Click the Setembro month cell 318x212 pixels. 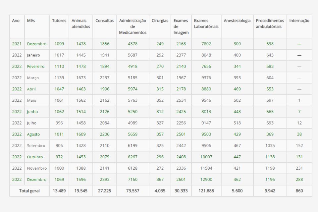point(36,146)
